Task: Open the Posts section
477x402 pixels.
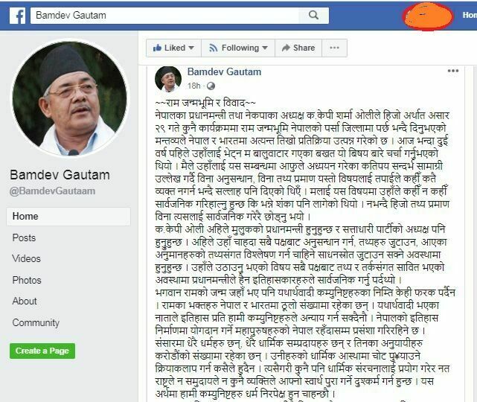Action: [24, 237]
